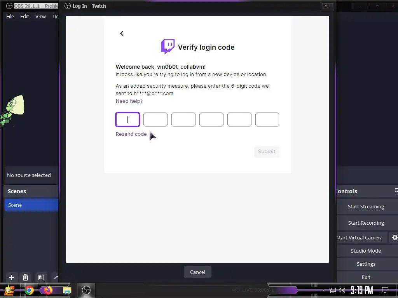Close the Log In - Twitch dialog
This screenshot has height=298, width=398.
[326, 6]
